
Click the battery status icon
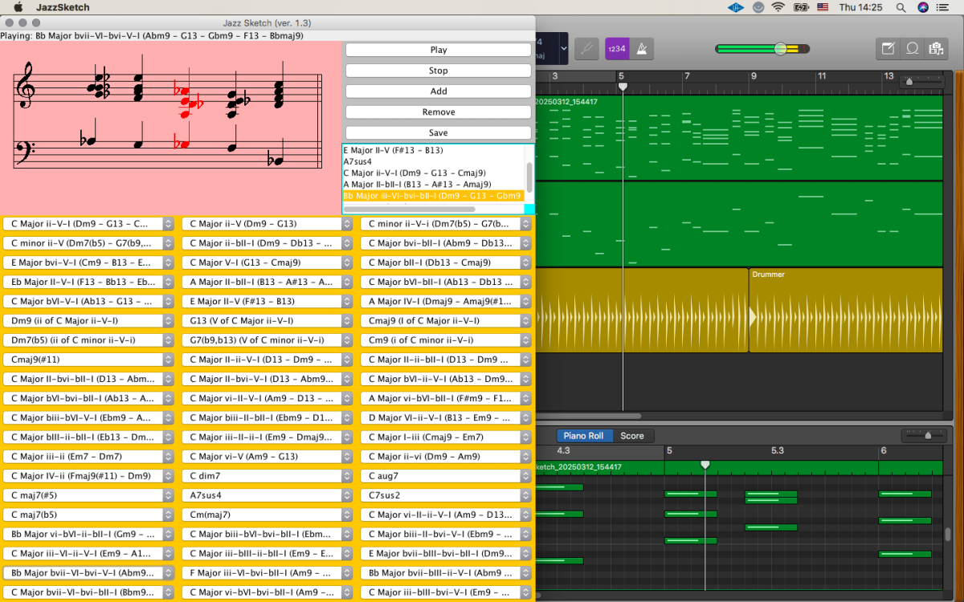[801, 7]
